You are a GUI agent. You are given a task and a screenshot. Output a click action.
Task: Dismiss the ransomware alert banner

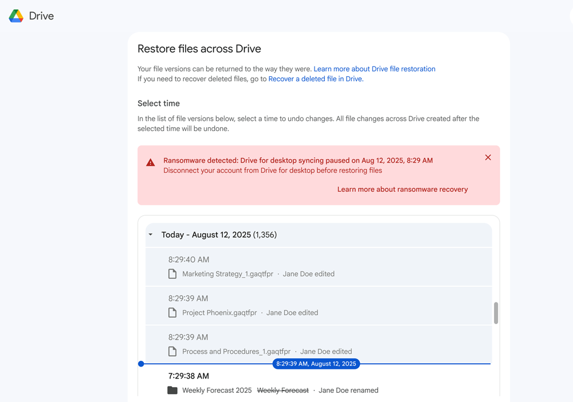[x=488, y=157]
